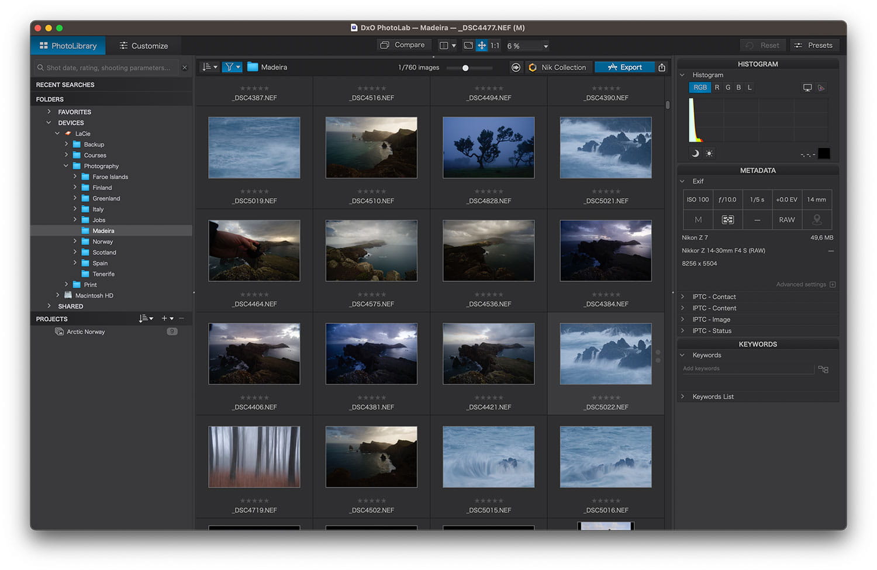Image resolution: width=877 pixels, height=570 pixels.
Task: Select the RGB histogram channel
Action: (700, 88)
